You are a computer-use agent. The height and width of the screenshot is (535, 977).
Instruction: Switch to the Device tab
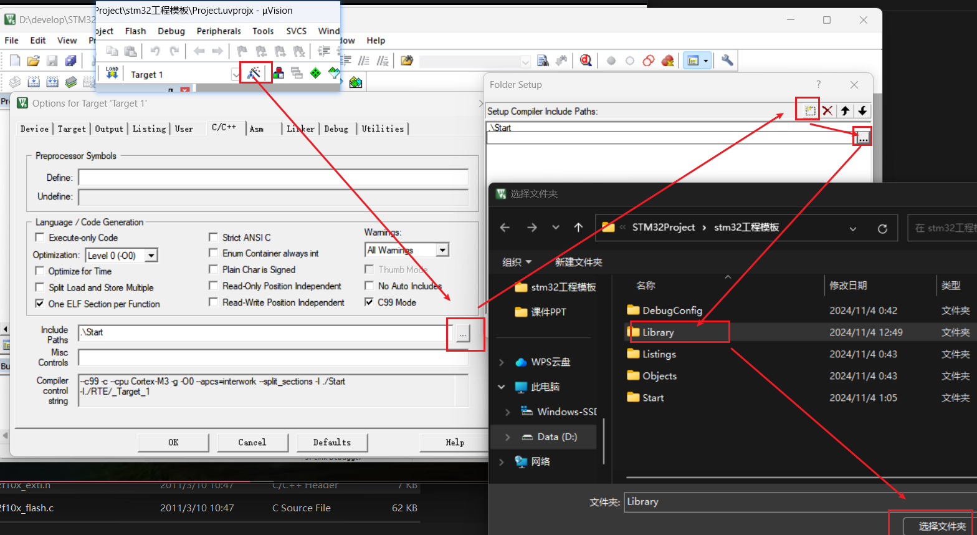34,128
